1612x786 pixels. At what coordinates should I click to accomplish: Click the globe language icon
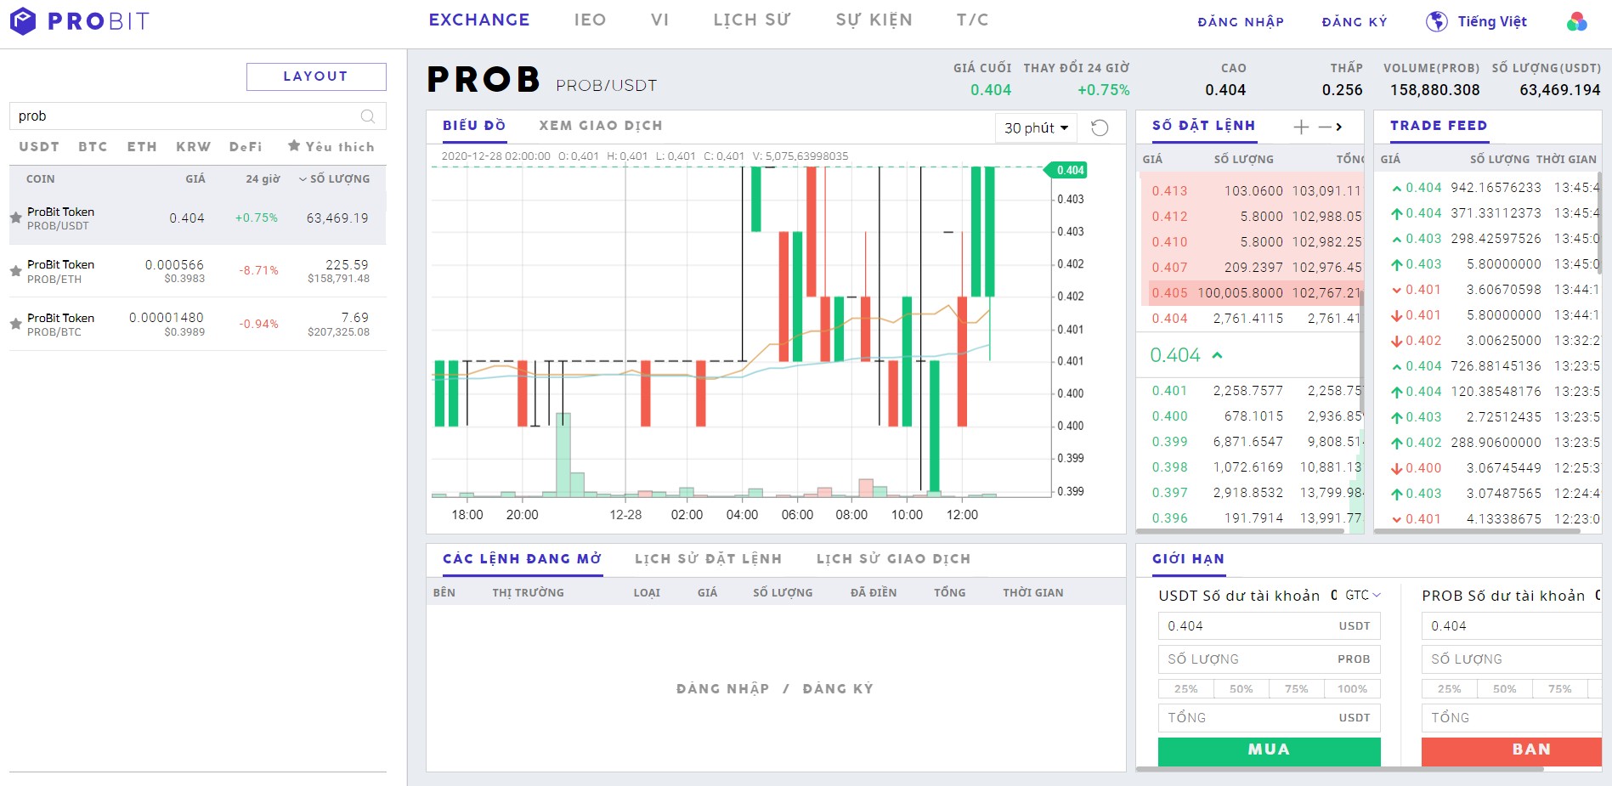[1436, 21]
